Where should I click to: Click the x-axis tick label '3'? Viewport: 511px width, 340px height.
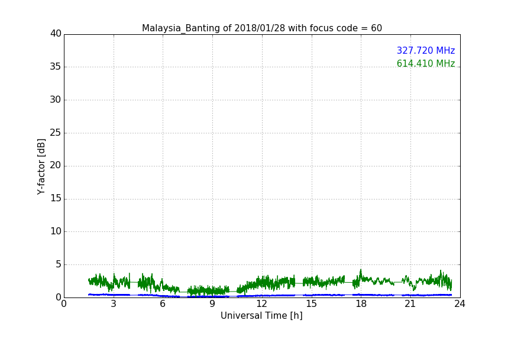114,304
